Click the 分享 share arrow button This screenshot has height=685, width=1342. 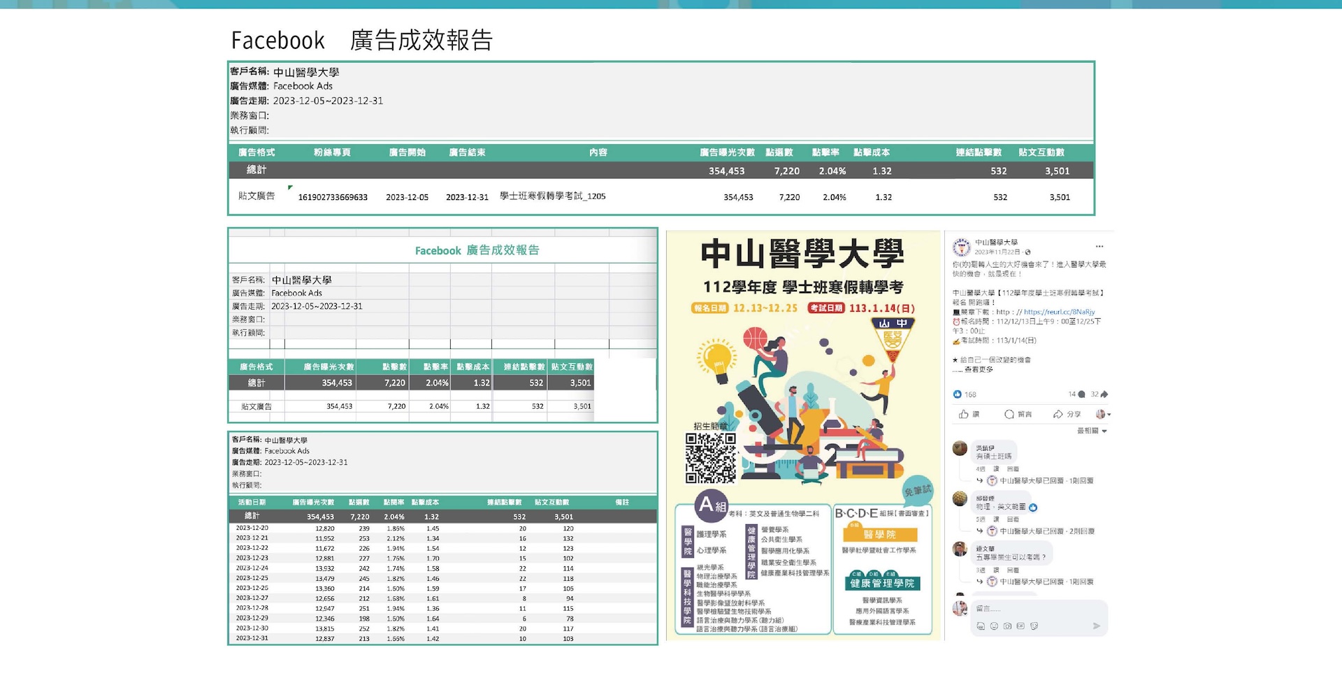[1067, 414]
